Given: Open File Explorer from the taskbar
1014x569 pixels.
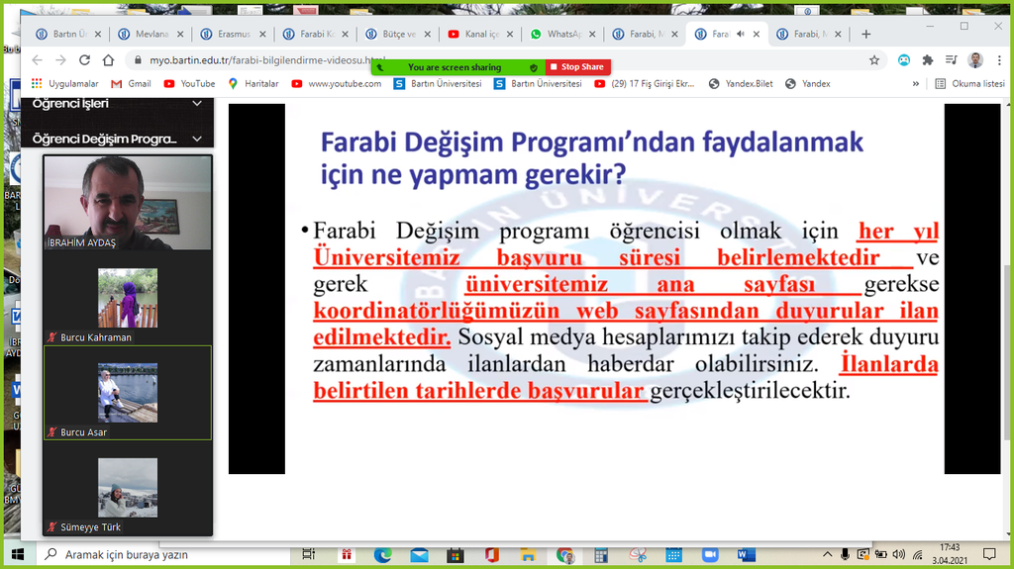Looking at the screenshot, I should 529,555.
